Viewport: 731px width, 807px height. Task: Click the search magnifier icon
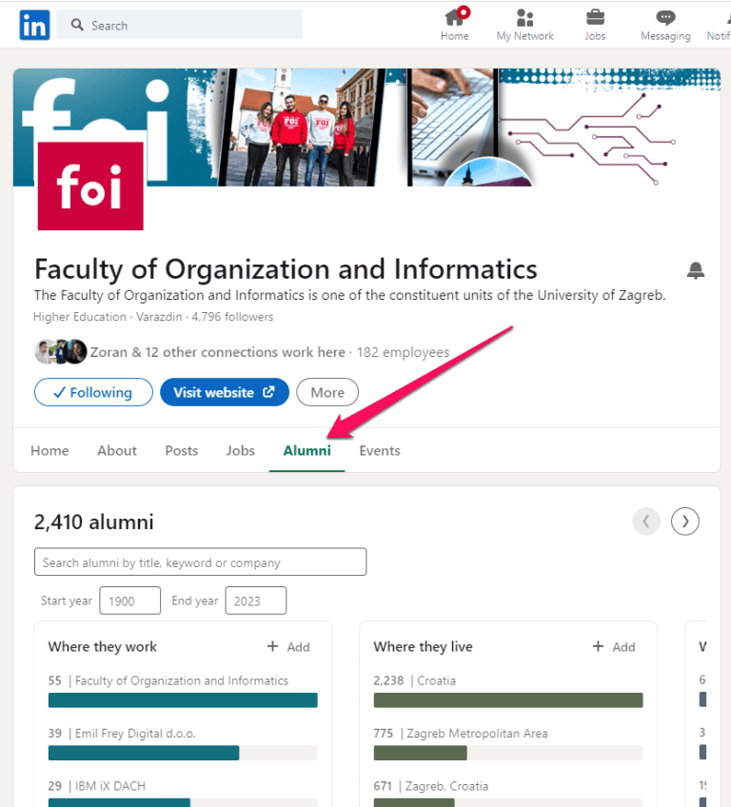76,25
